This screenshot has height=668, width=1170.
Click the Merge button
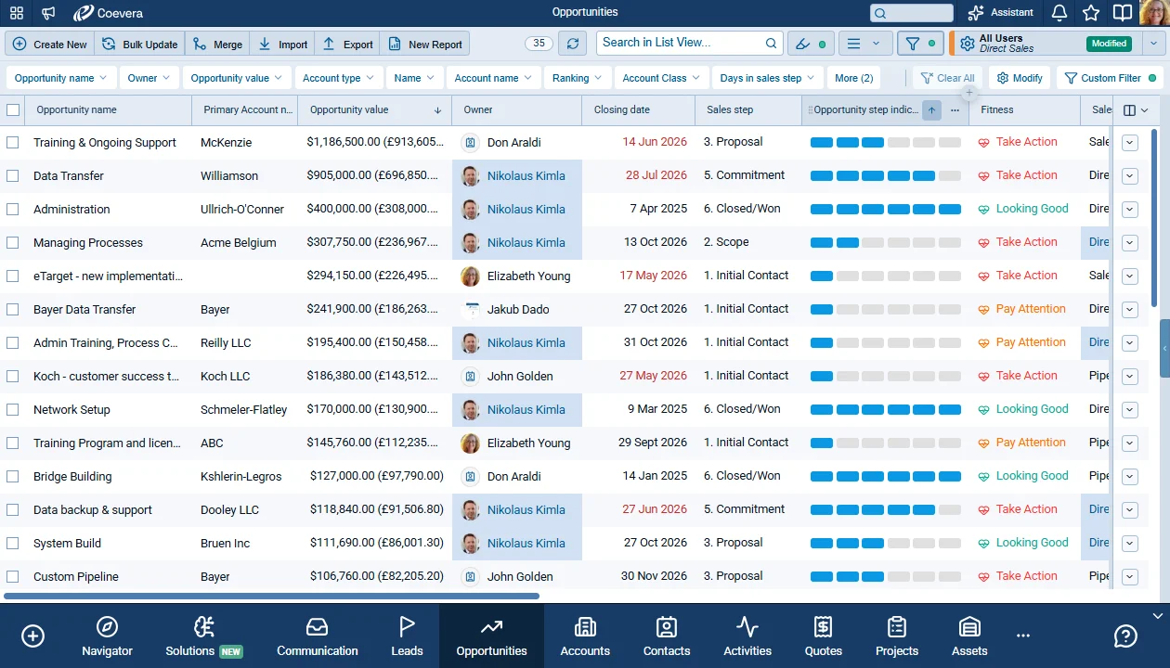coord(217,44)
